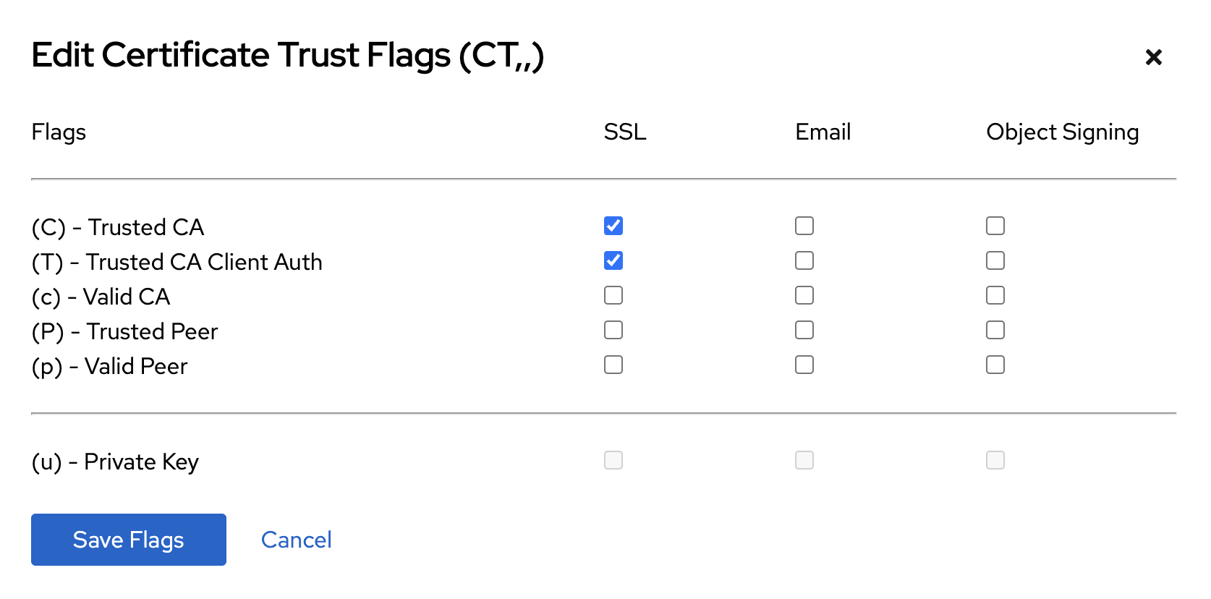Check Trusted CA for Object Signing
1211x599 pixels.
[x=995, y=226]
